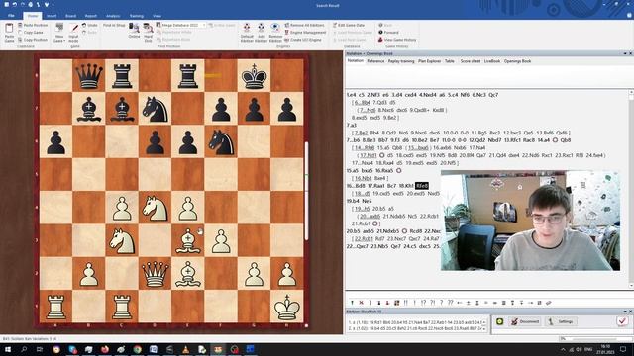
Task: Click the highlighted move Rfe8 in notation
Action: 422,186
